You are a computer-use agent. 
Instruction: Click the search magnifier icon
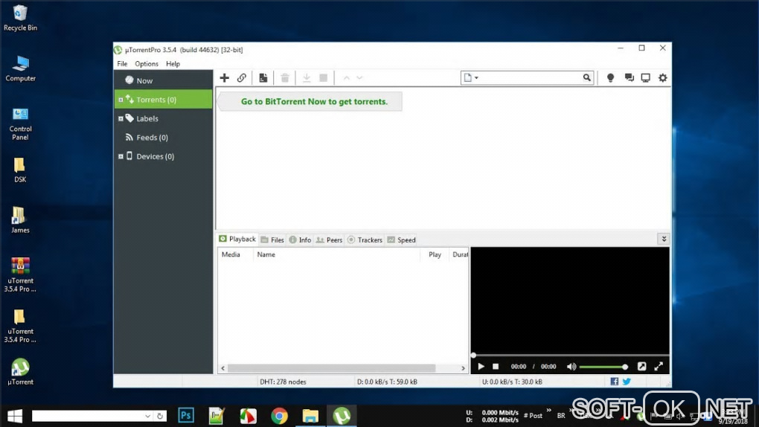coord(586,77)
